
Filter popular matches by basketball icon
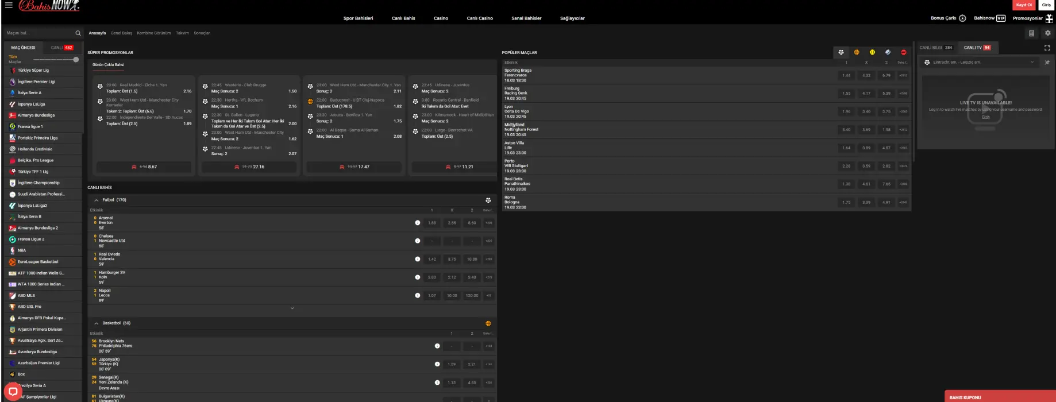click(x=857, y=52)
